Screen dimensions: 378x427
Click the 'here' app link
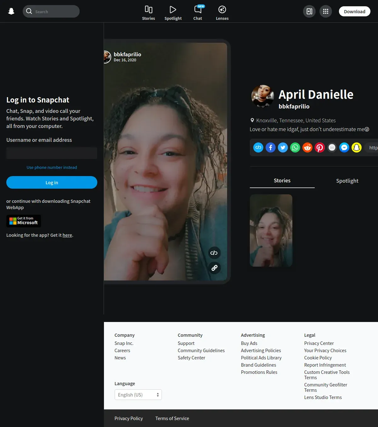pyautogui.click(x=67, y=235)
